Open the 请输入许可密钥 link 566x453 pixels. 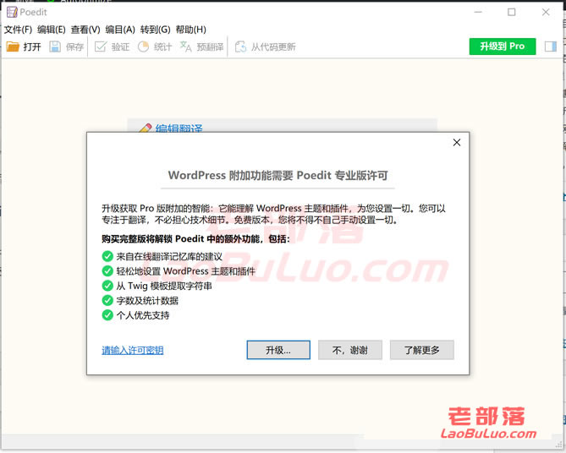(x=133, y=350)
